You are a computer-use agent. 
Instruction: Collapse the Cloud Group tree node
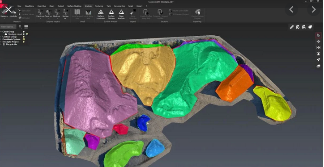click(x=1, y=32)
